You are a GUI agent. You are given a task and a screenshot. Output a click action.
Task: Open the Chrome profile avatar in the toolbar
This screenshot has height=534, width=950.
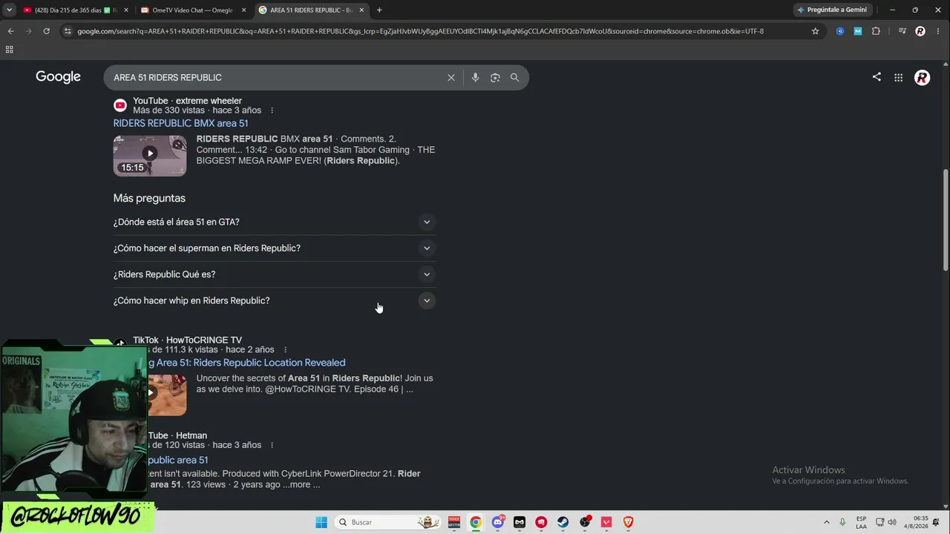[920, 31]
